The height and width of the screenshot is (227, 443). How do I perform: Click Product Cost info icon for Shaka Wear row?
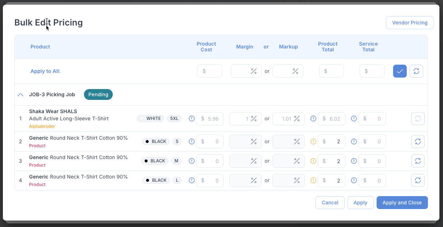[x=192, y=119]
